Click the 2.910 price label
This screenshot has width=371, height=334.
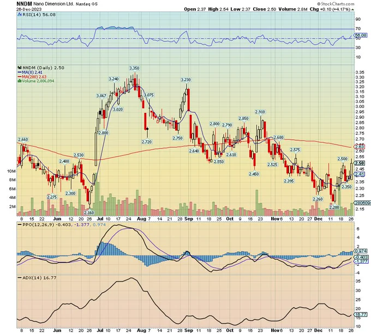(x=260, y=112)
